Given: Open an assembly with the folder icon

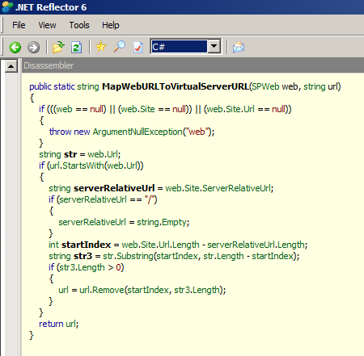Looking at the screenshot, I should (58, 47).
